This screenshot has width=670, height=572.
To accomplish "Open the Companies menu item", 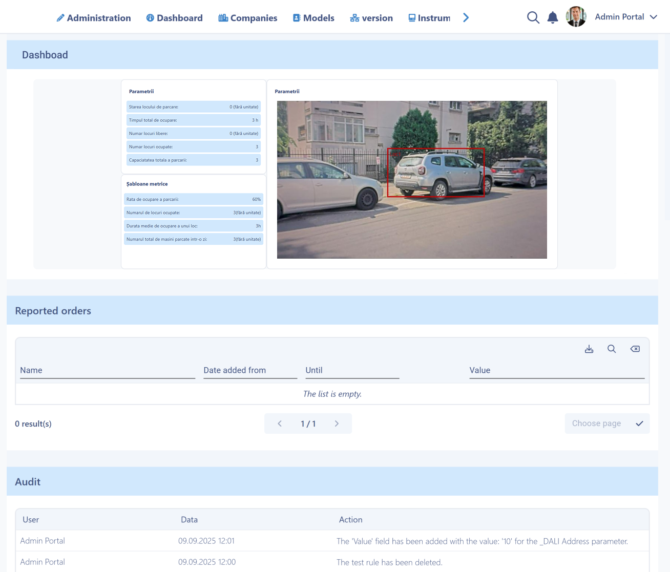I will point(248,18).
